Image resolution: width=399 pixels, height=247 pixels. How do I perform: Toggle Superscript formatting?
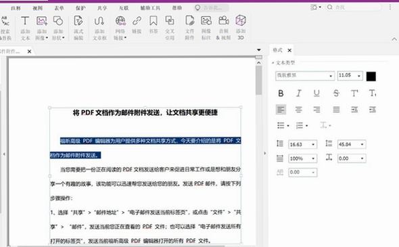[x=354, y=93]
